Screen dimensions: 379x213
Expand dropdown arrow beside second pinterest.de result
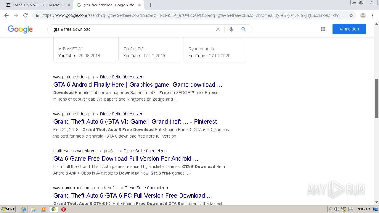97,114
